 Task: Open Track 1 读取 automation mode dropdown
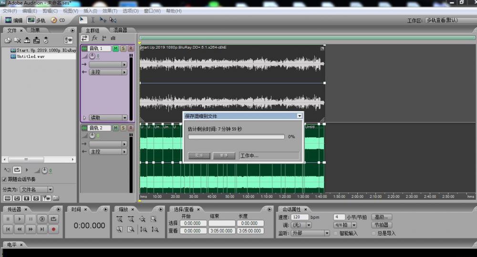coord(108,118)
